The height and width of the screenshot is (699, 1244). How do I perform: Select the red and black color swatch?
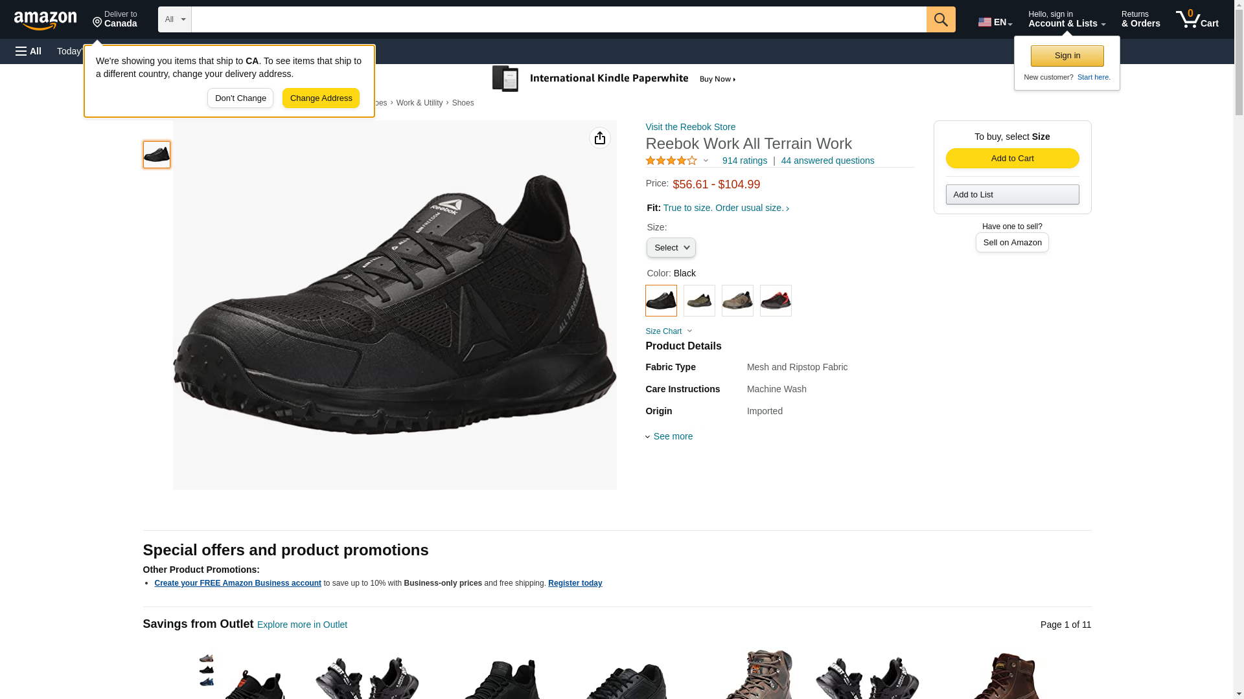click(x=776, y=301)
